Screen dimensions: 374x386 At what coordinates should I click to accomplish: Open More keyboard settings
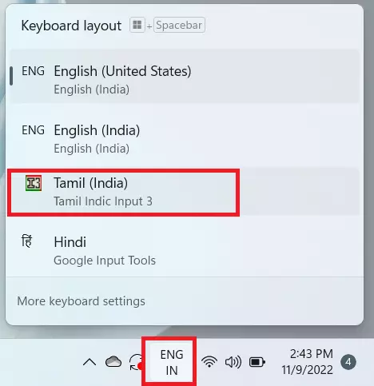[x=82, y=301]
